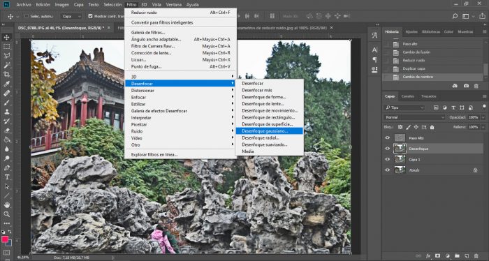The image size is (489, 261).
Task: Switch to the Canales tab
Action: 407,96
